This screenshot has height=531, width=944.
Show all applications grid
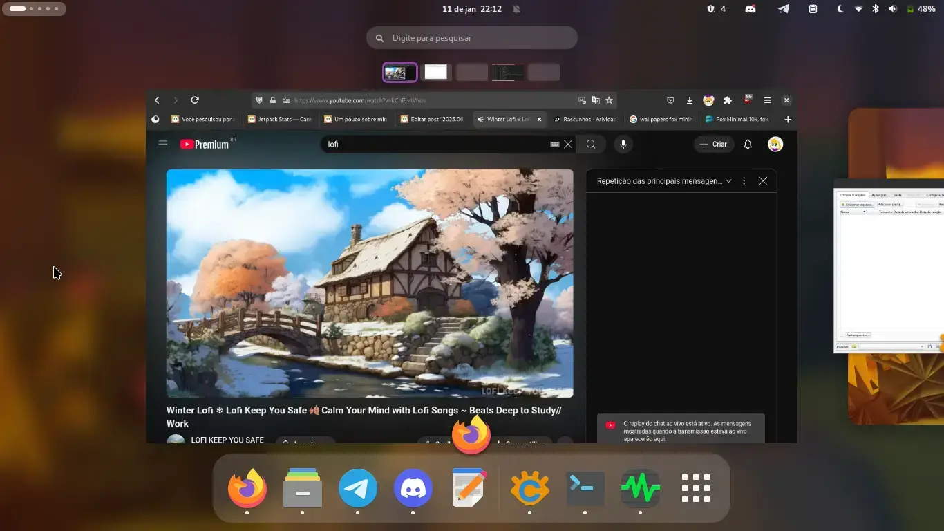pos(695,488)
